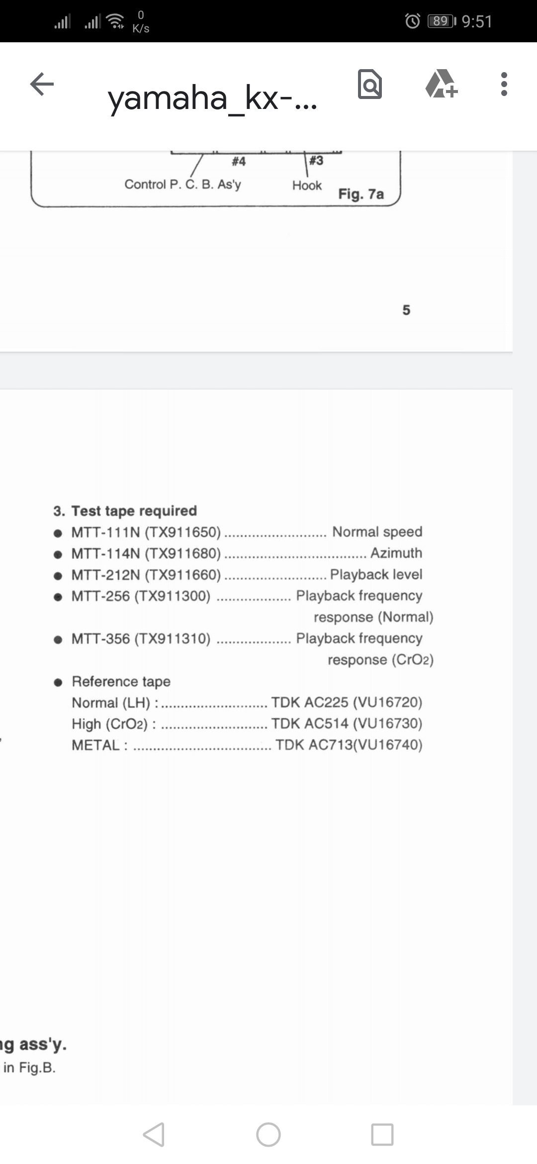Open find-in-document search icon
Screen dimensions: 537x1164
pyautogui.click(x=370, y=84)
